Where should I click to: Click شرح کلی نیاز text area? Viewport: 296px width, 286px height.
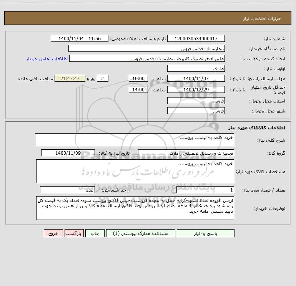pyautogui.click(x=135, y=140)
